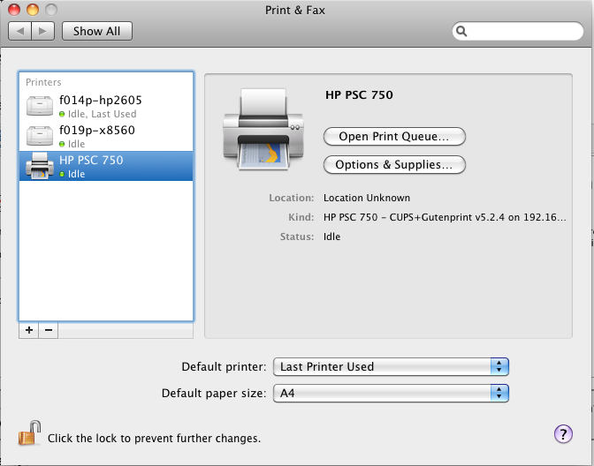Select the f014p-hp2605 printer
This screenshot has width=594, height=466.
[x=106, y=106]
